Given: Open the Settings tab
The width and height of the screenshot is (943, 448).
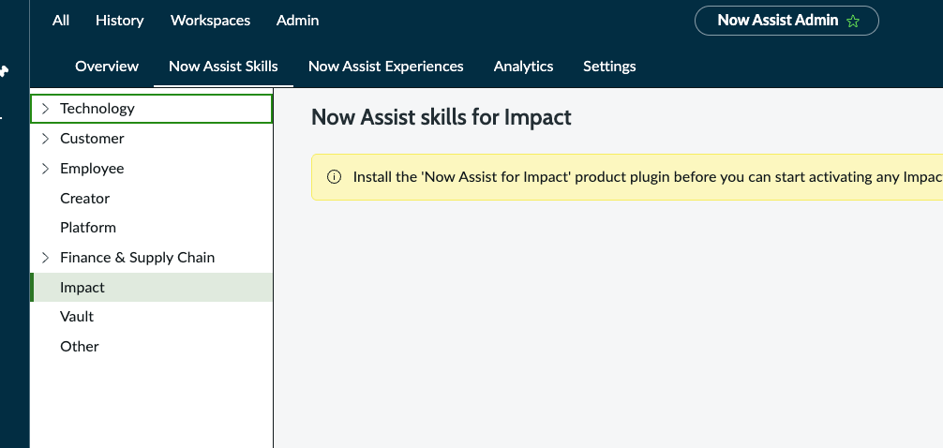Looking at the screenshot, I should (x=609, y=67).
